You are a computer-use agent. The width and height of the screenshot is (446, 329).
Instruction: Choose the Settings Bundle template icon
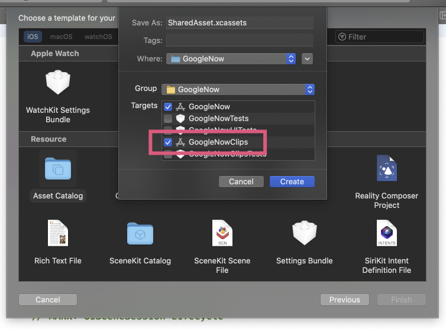coord(305,233)
